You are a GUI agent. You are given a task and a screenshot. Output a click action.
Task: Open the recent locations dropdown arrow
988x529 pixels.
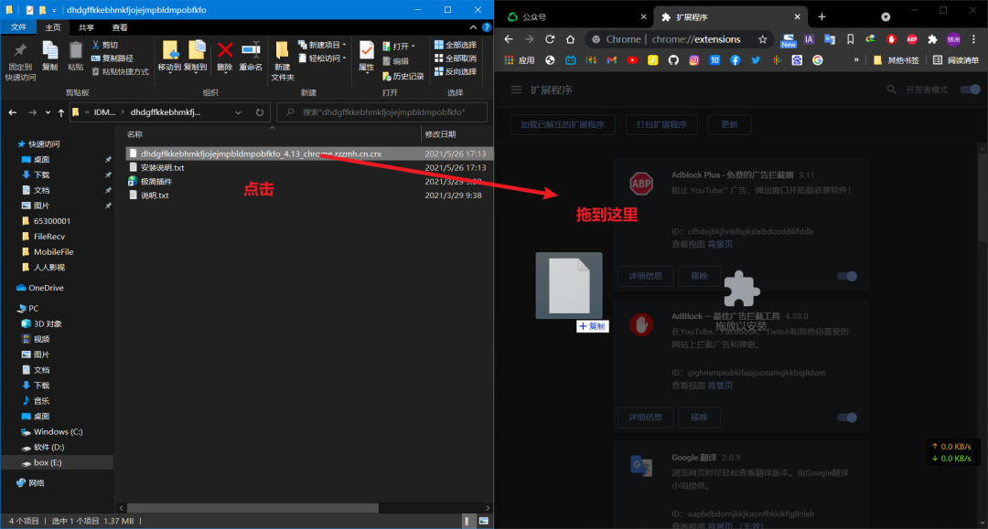(x=48, y=112)
